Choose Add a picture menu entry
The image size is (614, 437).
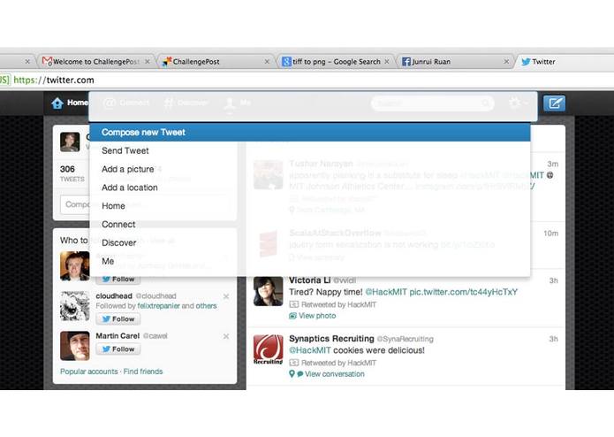tap(310, 169)
